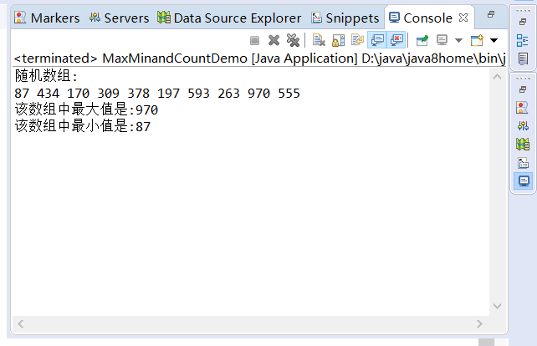Image resolution: width=537 pixels, height=346 pixels.
Task: Click the vertical scrollbar down arrow
Action: click(x=498, y=306)
